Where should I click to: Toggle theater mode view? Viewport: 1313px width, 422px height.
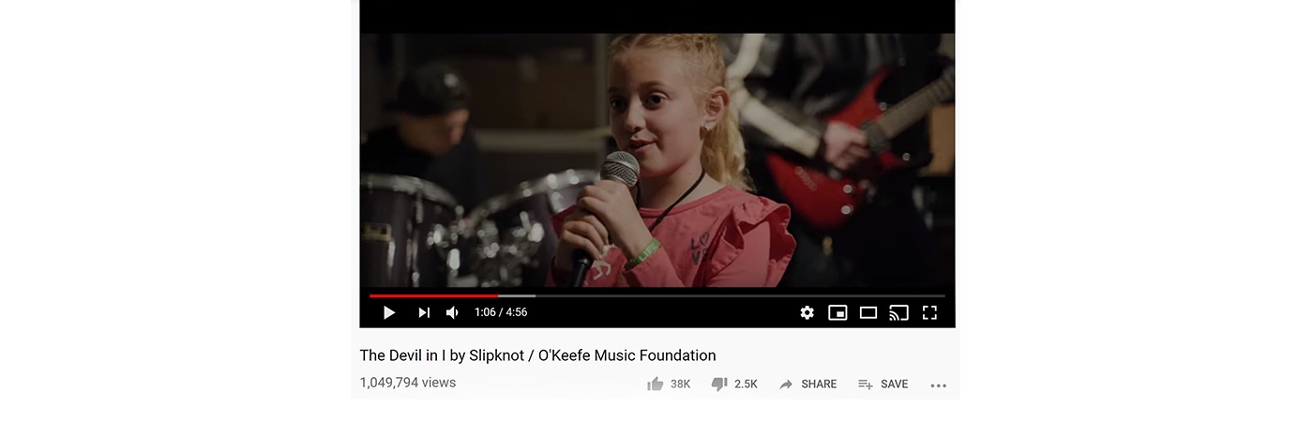click(x=868, y=312)
